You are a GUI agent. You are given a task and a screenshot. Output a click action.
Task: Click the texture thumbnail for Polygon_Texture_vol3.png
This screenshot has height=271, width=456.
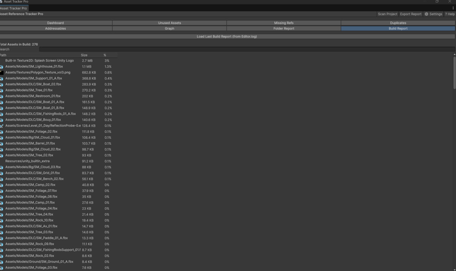2,72
